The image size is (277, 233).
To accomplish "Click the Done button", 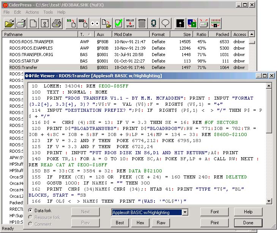I will click(248, 223).
